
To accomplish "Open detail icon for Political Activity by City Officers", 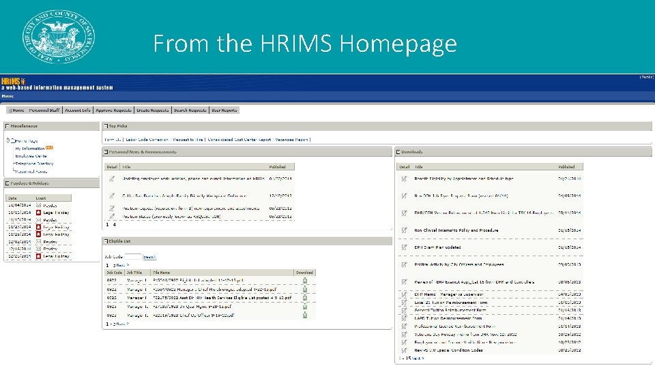I will pyautogui.click(x=404, y=264).
